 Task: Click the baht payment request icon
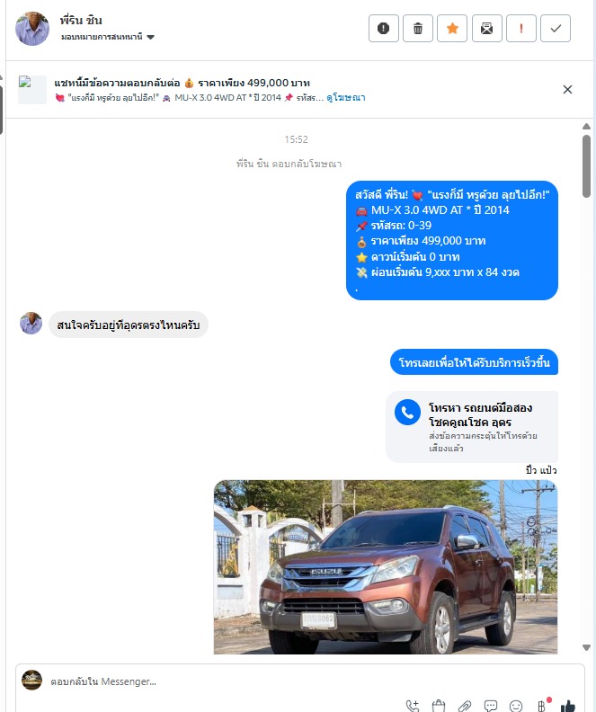542,706
